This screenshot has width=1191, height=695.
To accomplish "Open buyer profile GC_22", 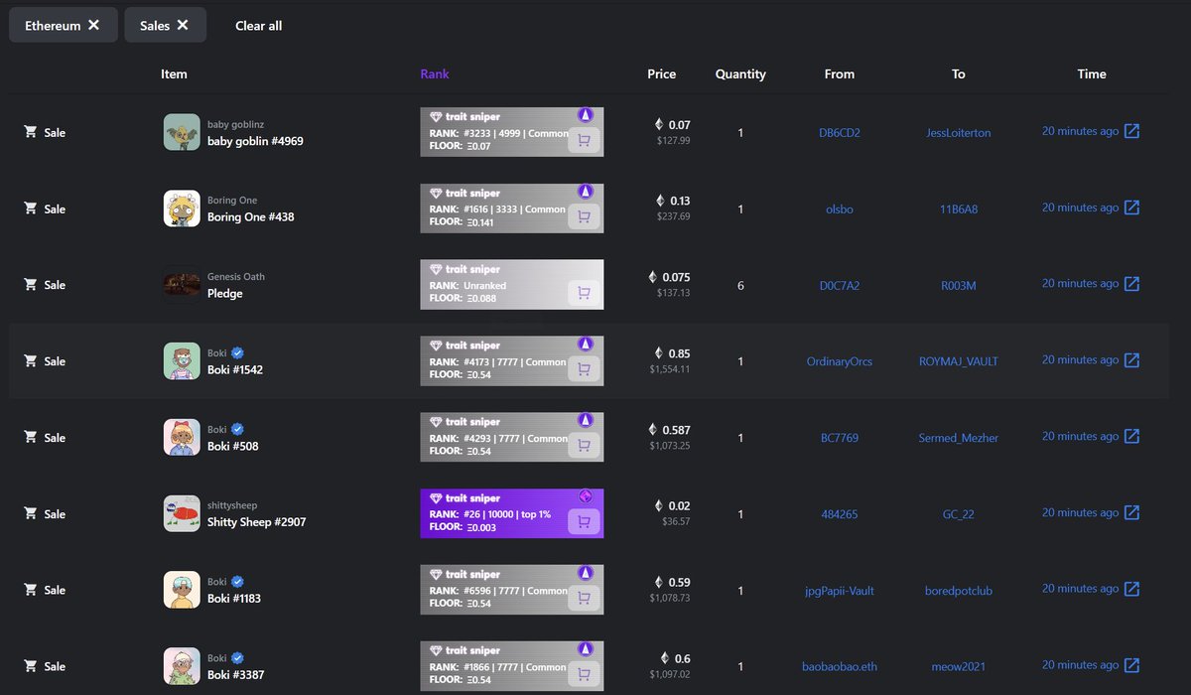I will pyautogui.click(x=959, y=513).
